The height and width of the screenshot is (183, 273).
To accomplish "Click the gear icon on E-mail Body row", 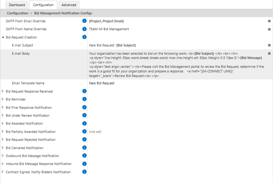I will (269, 53).
